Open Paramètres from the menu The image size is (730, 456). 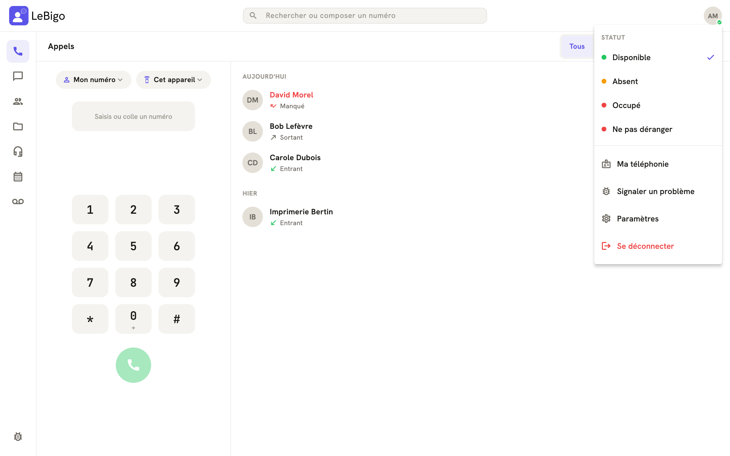pyautogui.click(x=658, y=219)
